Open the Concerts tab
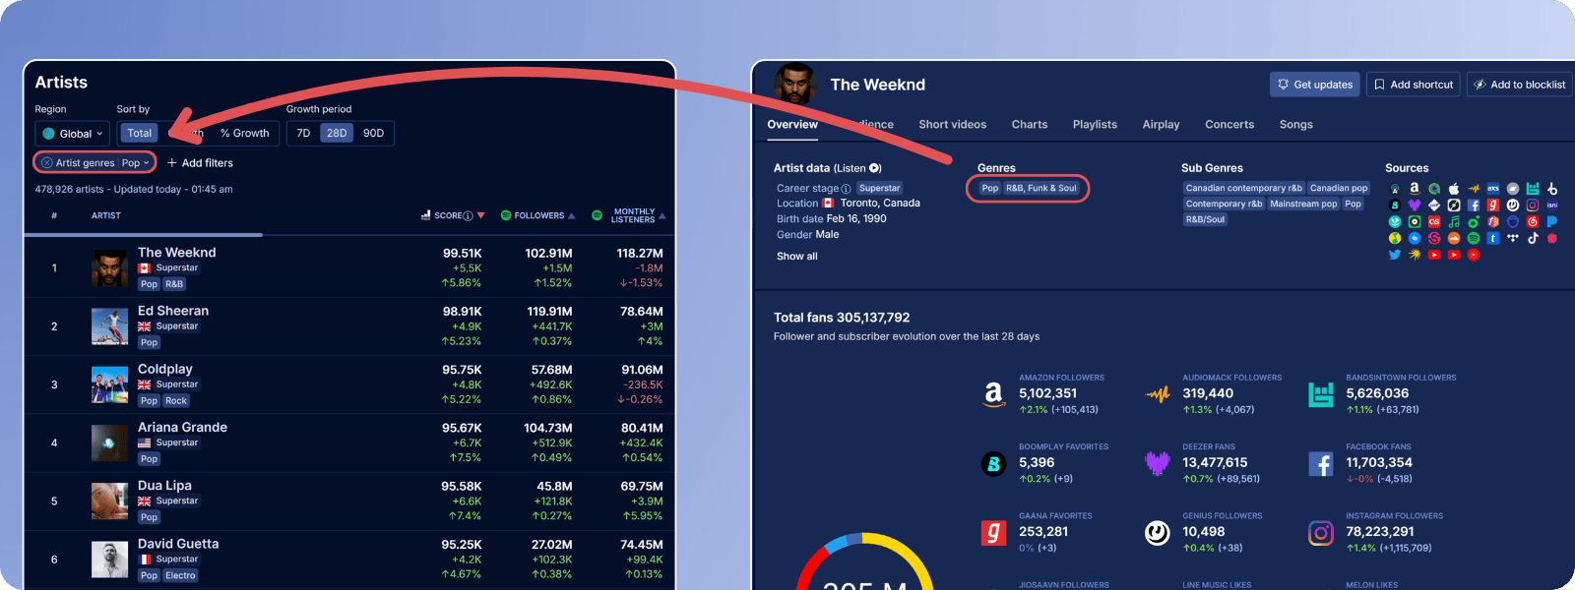 click(1229, 125)
